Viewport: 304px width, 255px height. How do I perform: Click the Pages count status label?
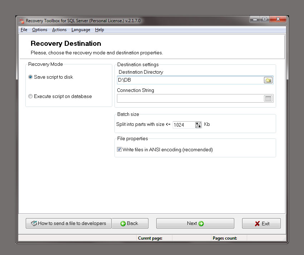tap(225, 238)
